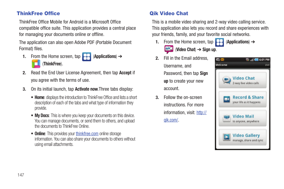Image resolution: width=284 pixels, height=189 pixels.
Task: Follow the qik.com/ hyperlink text
Action: pos(171,120)
